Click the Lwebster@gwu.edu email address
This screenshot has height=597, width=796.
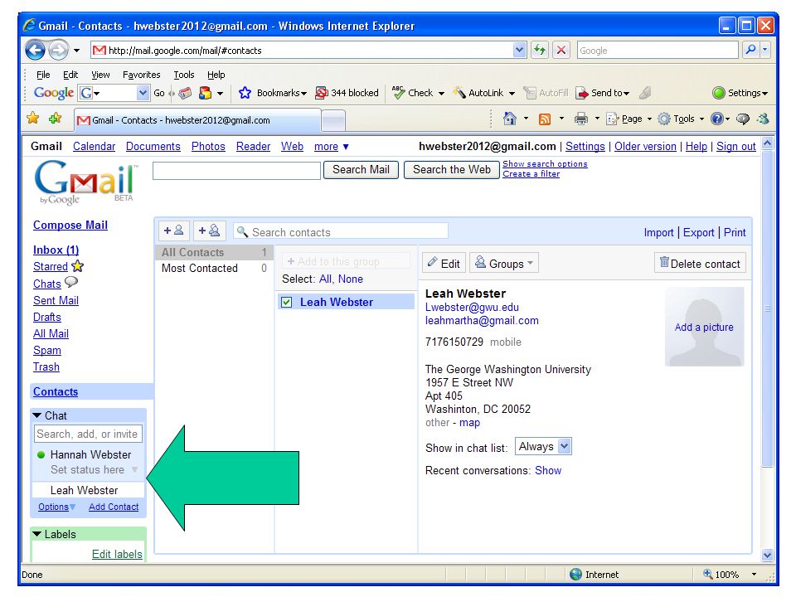tap(472, 307)
